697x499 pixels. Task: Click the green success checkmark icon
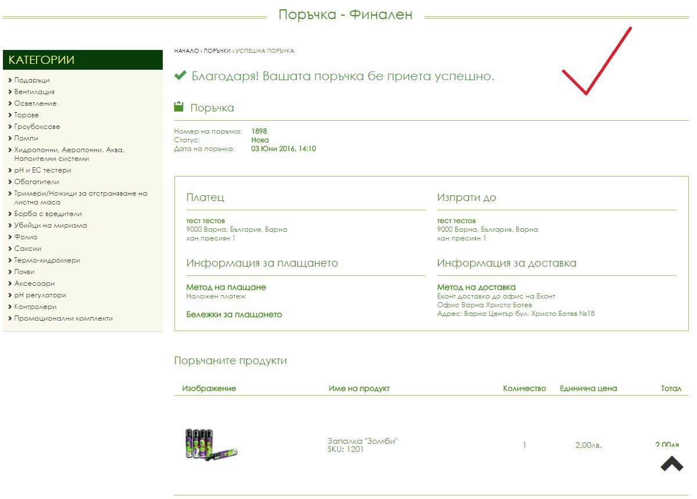click(180, 76)
